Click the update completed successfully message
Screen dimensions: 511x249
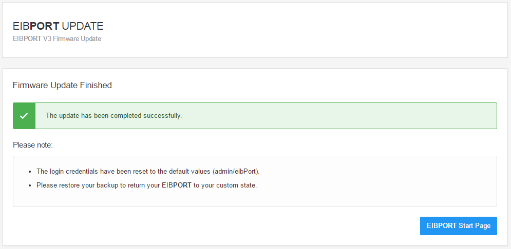113,116
